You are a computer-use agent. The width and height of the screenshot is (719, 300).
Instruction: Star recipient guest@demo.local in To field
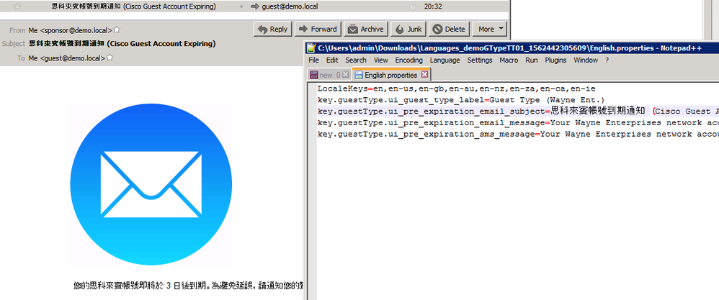click(109, 58)
